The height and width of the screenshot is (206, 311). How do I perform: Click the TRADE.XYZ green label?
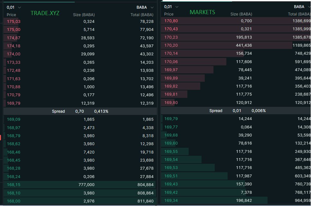(45, 13)
